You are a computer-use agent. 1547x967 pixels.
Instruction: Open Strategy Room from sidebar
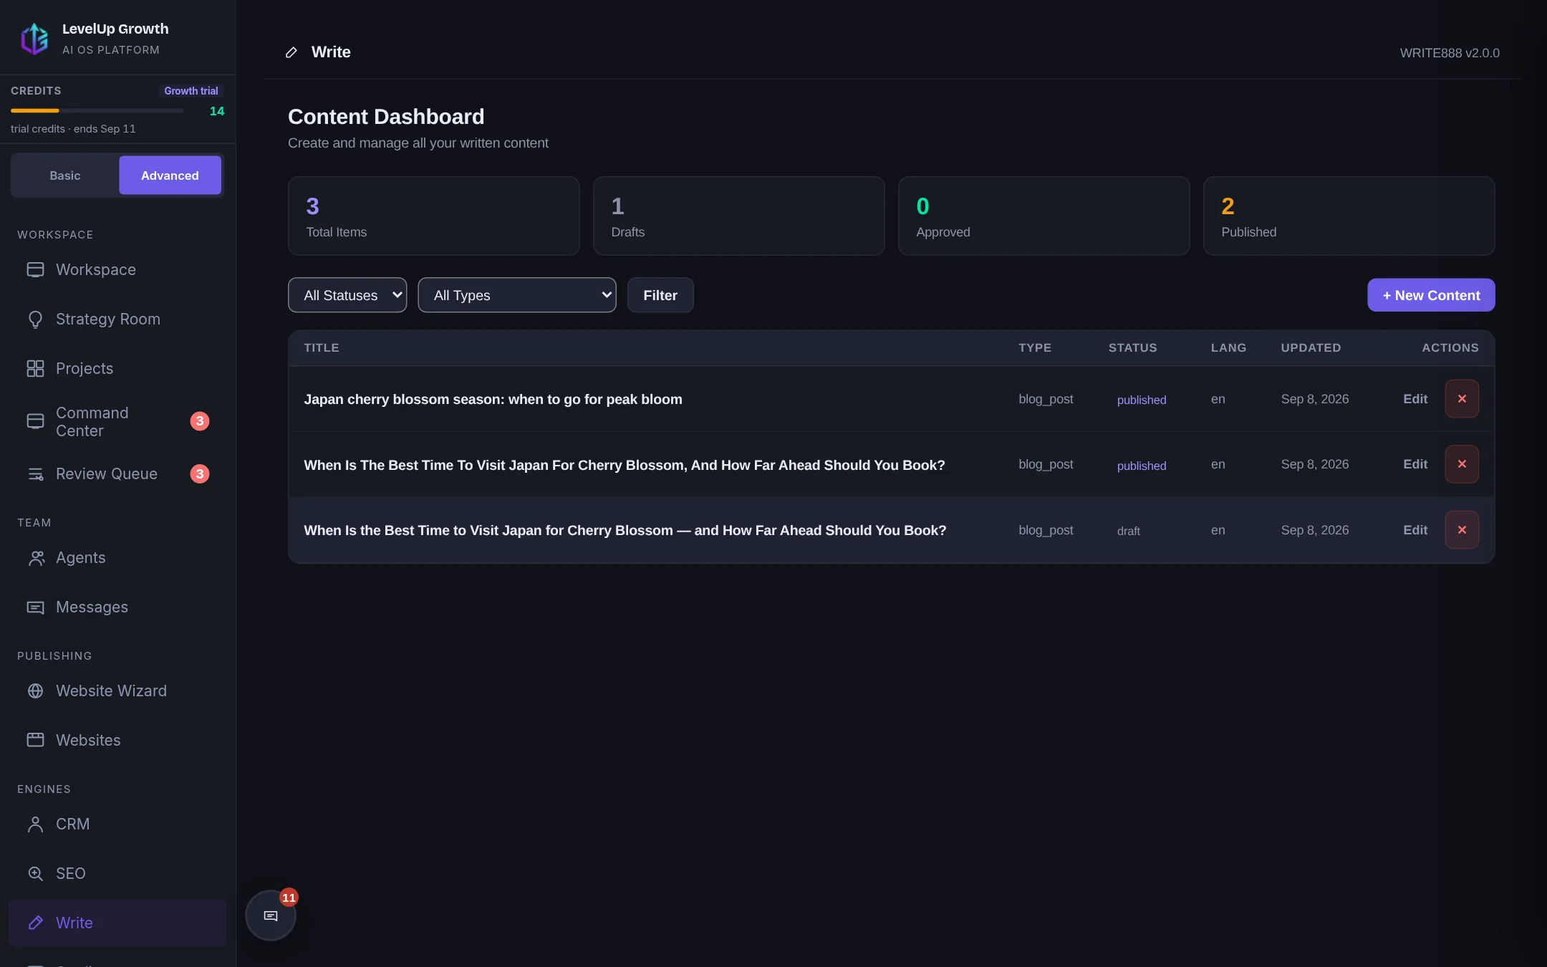click(x=117, y=319)
